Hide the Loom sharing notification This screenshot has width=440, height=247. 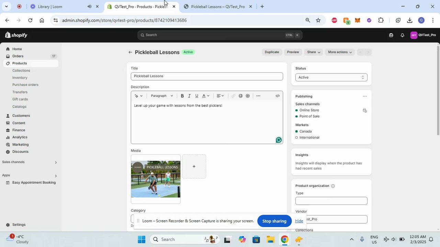click(x=299, y=221)
